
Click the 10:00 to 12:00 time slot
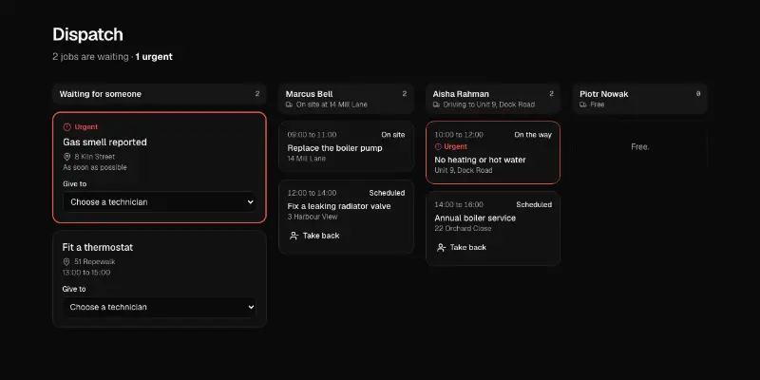click(x=459, y=135)
